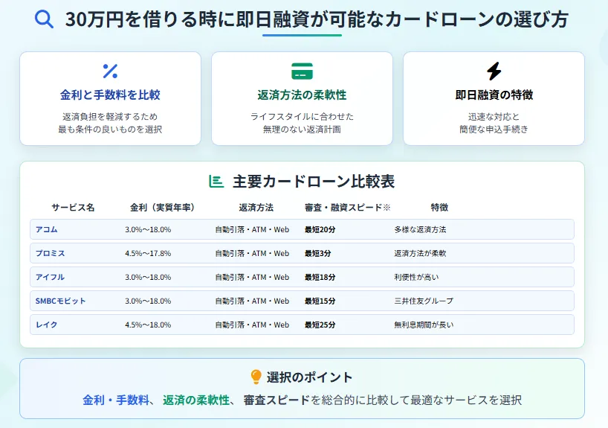The width and height of the screenshot is (608, 428).
Task: Click the chart icon beside 主要カードローン比較表
Action: 216,182
